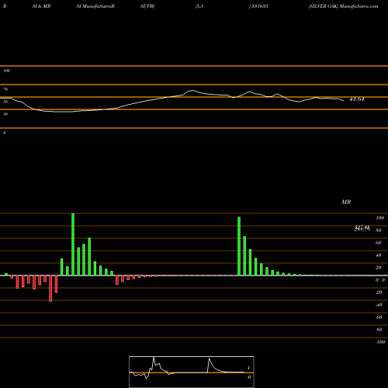Click the 20 label on MR axis

click(379, 268)
